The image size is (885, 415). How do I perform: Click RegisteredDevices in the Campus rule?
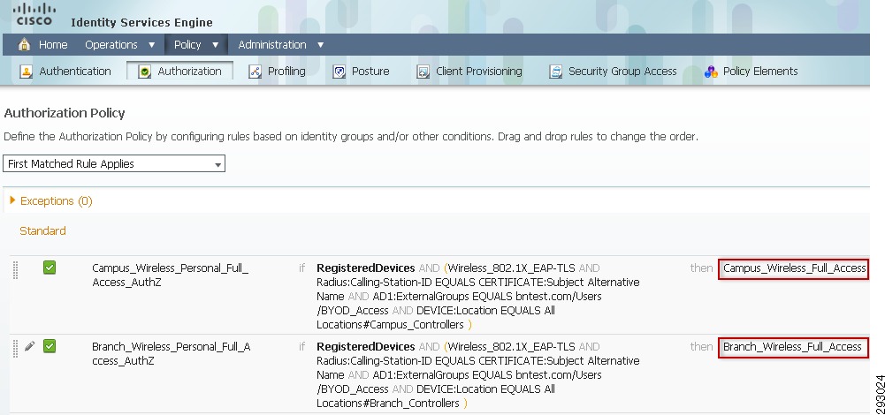pos(366,268)
